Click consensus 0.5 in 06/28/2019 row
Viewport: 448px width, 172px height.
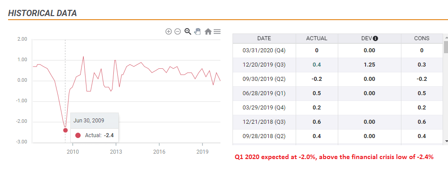pyautogui.click(x=422, y=93)
